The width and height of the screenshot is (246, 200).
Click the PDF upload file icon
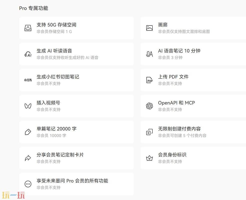tap(149, 80)
